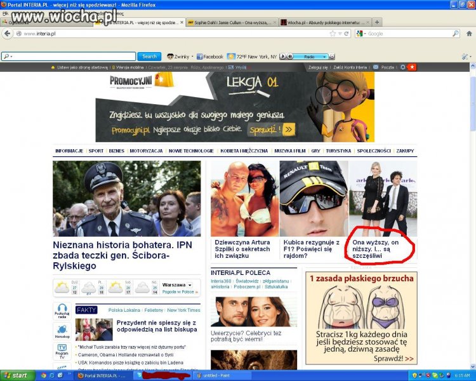This screenshot has width=476, height=381.
Task: Go back with the browser back arrow
Action: (7, 34)
